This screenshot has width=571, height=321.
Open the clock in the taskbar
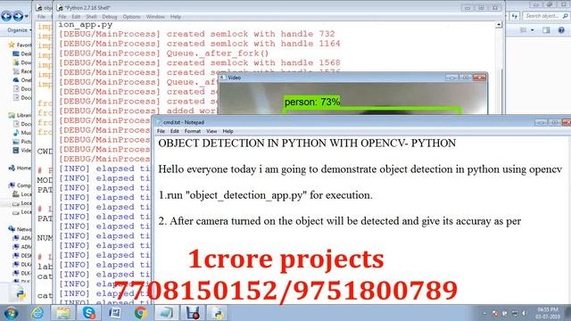click(x=547, y=313)
